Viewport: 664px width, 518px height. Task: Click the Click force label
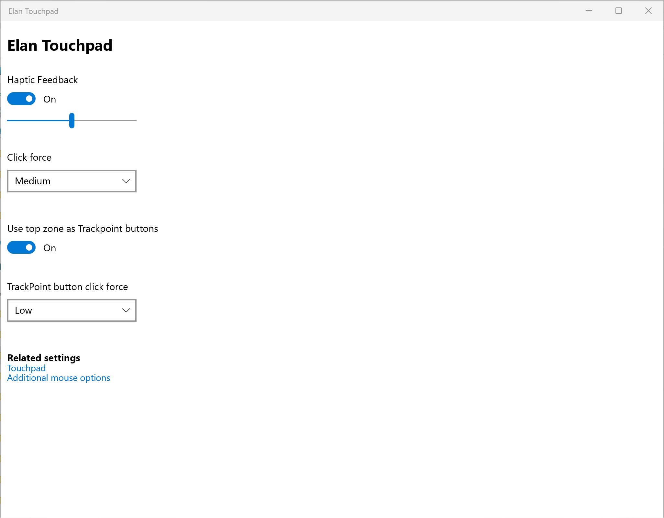coord(29,157)
